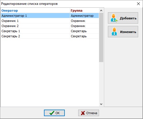Cancel with the Отмена button
The image size is (143, 119).
pos(88,113)
